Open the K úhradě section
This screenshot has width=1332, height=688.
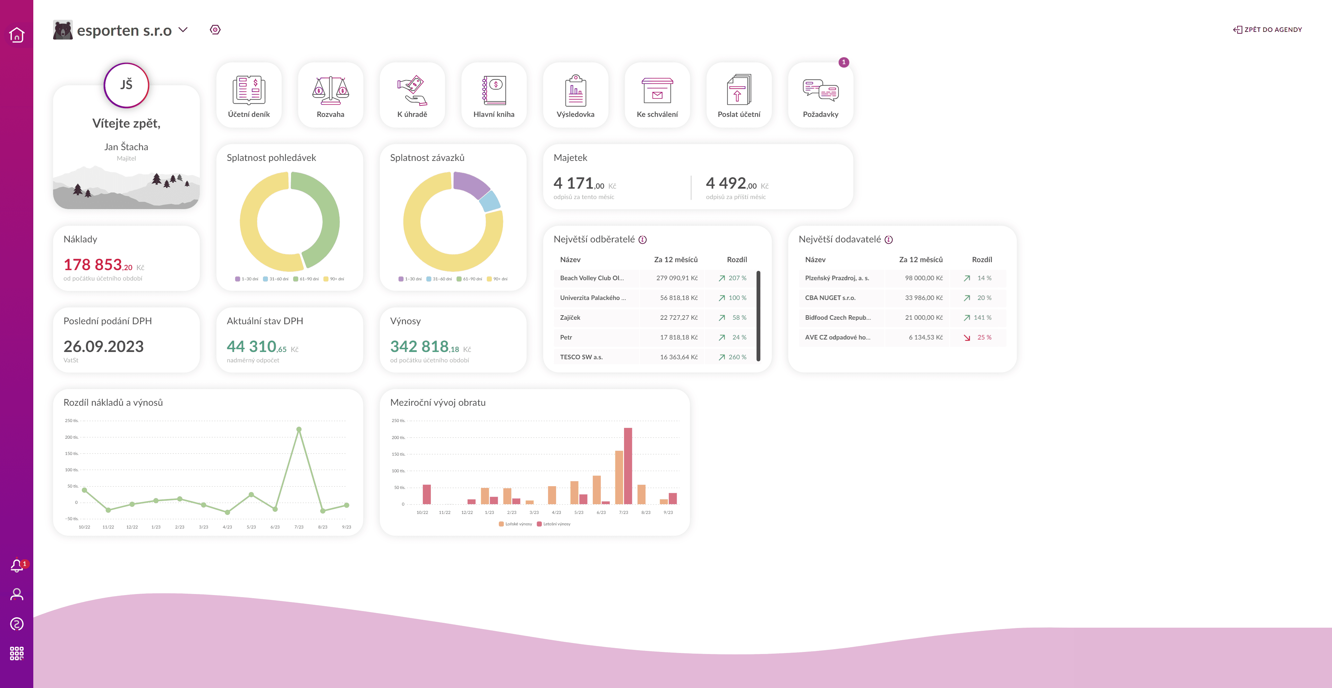tap(412, 95)
